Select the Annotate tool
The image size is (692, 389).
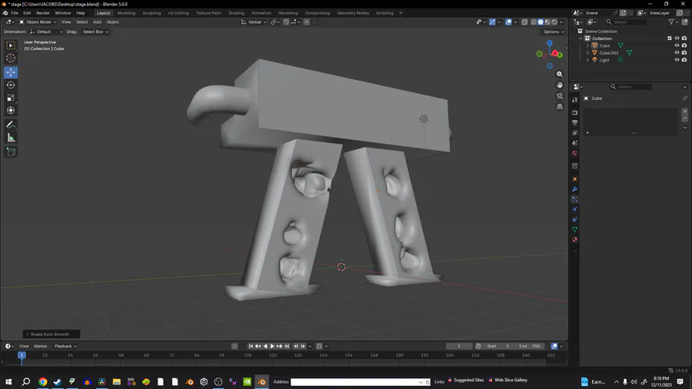(11, 125)
